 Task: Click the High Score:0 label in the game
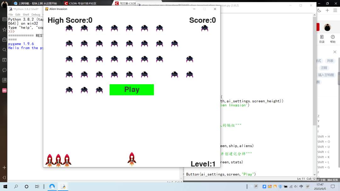[x=70, y=20]
